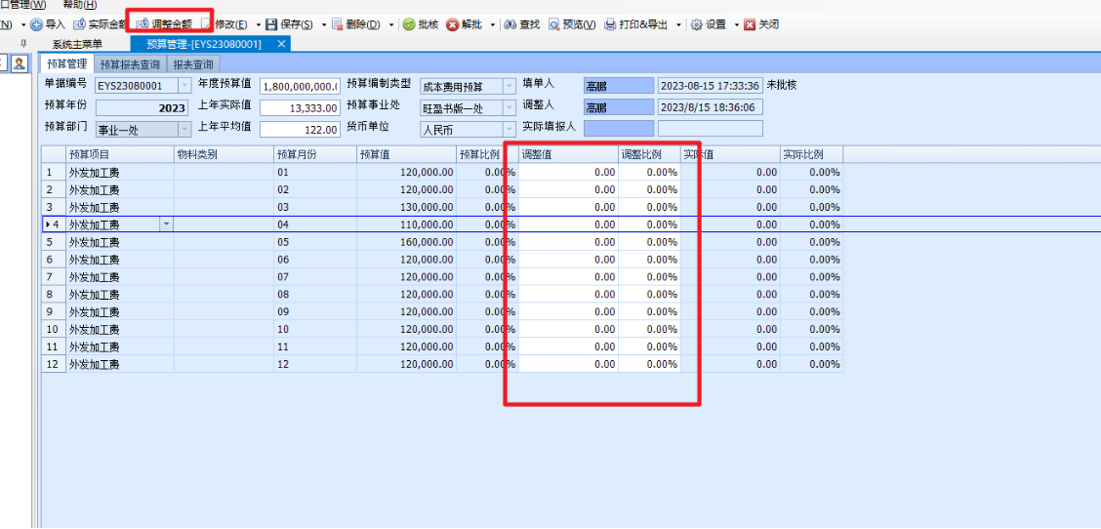Viewport: 1101px width, 529px height.
Task: Click the 调整比例 cell in row 6
Action: pyautogui.click(x=649, y=260)
